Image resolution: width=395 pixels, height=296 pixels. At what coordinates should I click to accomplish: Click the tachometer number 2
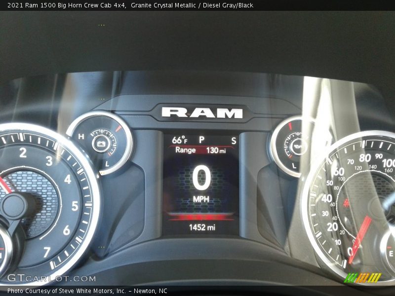[x=23, y=152]
